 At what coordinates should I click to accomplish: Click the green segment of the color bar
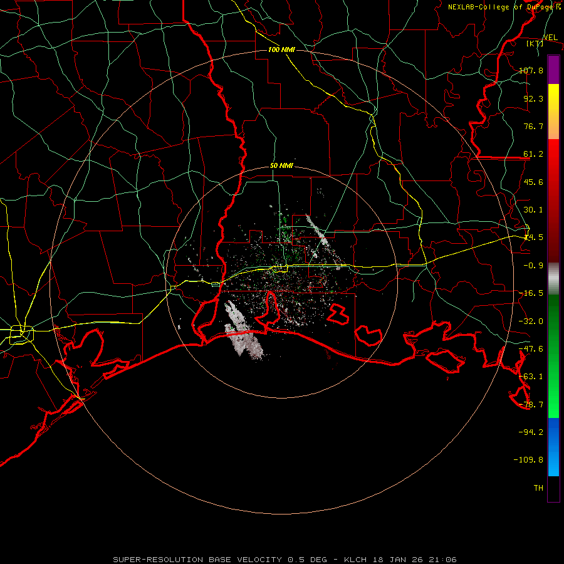553,356
